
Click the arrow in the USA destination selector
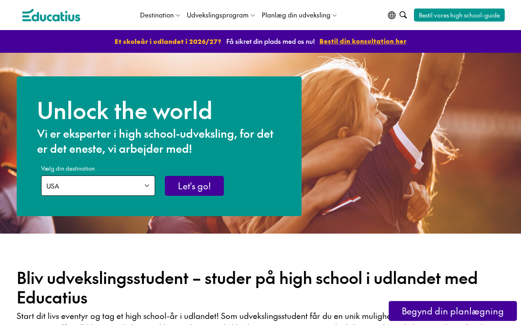[x=147, y=186]
